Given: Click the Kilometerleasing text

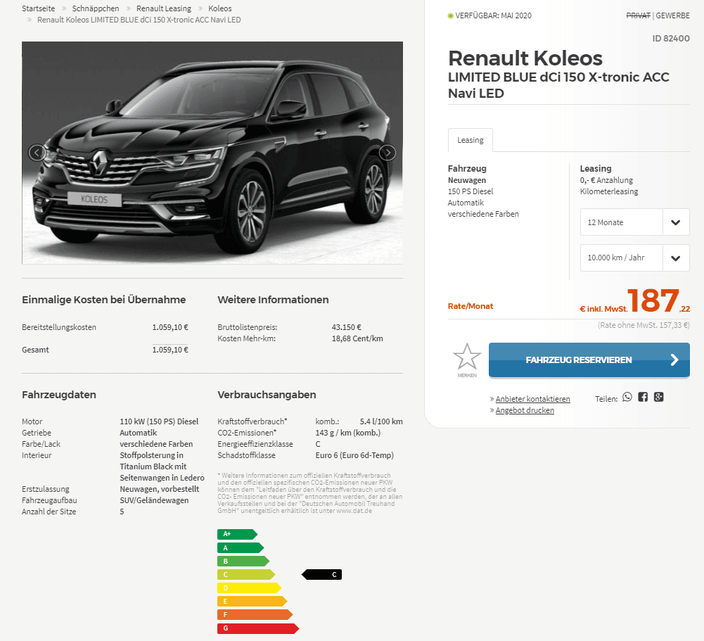Looking at the screenshot, I should coord(609,191).
